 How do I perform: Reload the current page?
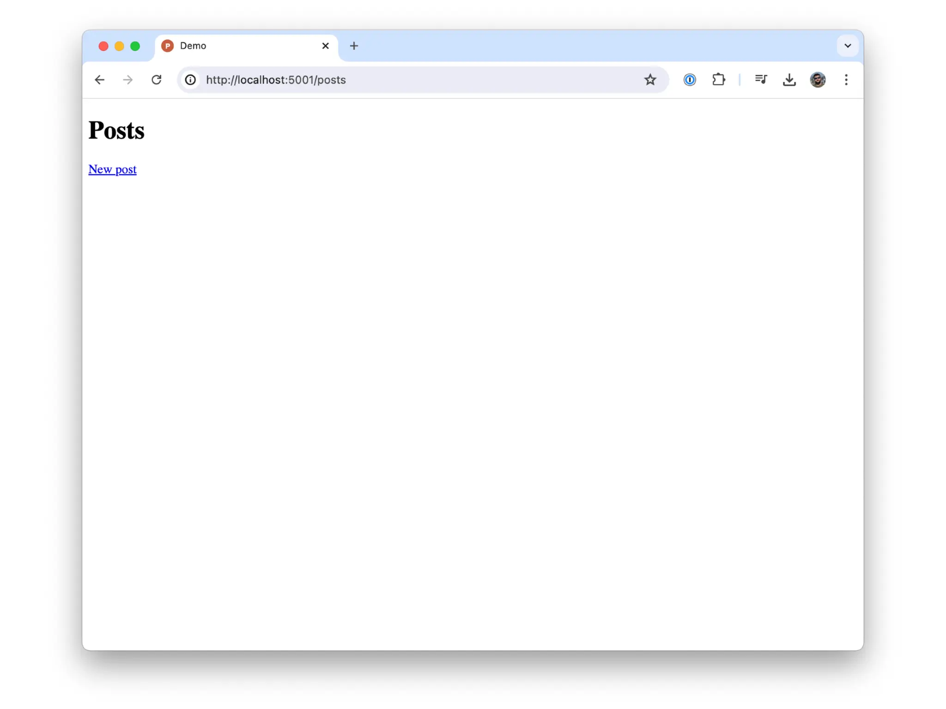coord(157,80)
